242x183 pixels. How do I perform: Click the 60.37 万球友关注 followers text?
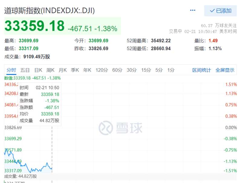(x=218, y=25)
